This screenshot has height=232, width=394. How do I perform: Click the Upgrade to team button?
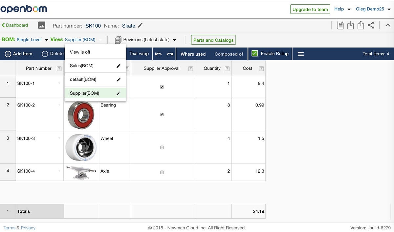(310, 9)
